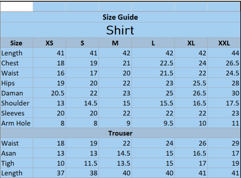Click the Trouser Tigh M value 13.5
Image resolution: width=241 pixels, height=178 pixels.
coord(123,163)
